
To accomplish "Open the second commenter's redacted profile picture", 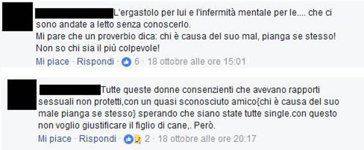I will [x=22, y=94].
